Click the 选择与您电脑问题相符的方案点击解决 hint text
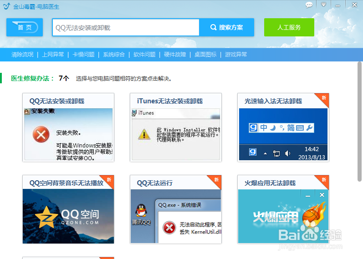This screenshot has width=363, height=259. coord(123,79)
